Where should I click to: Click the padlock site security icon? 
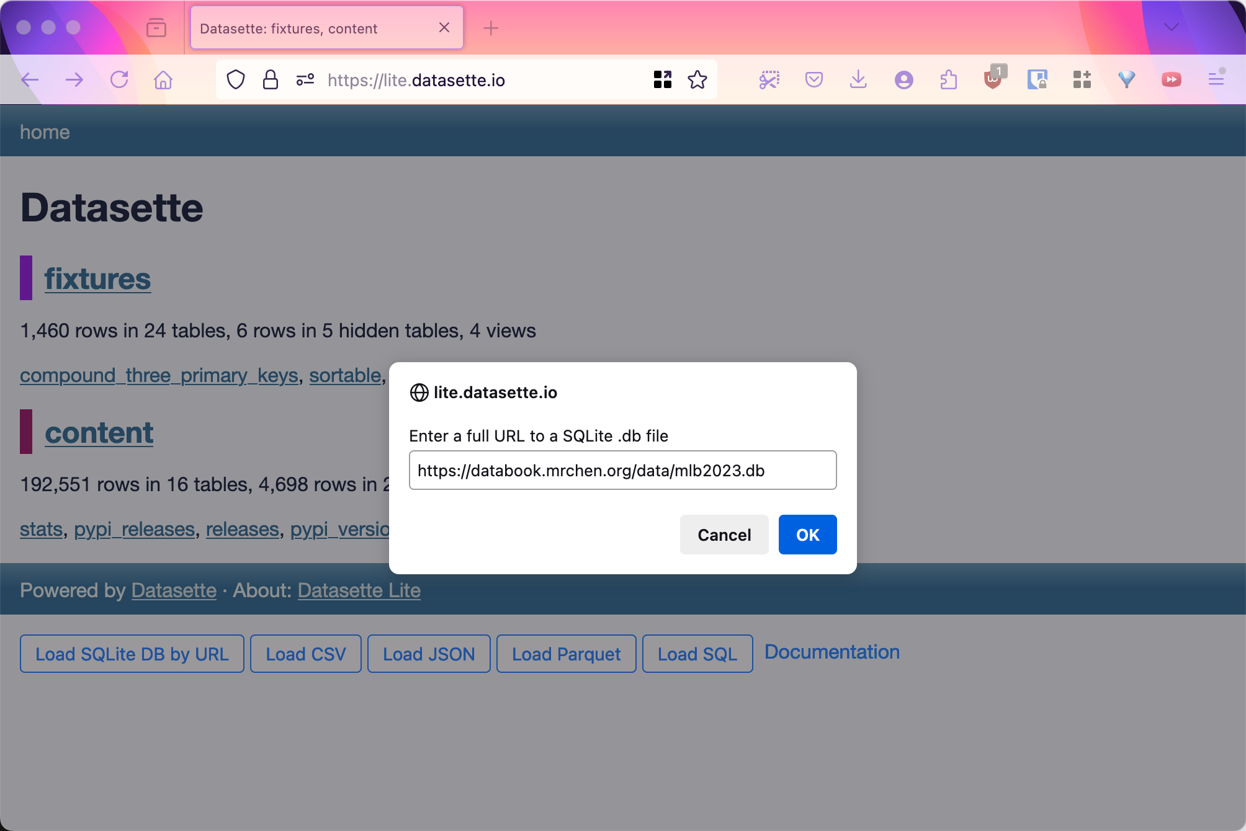(271, 80)
